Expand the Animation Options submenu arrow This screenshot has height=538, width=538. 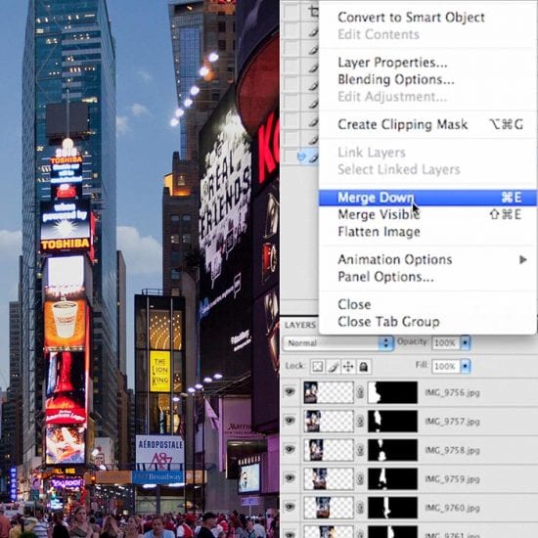tap(523, 260)
